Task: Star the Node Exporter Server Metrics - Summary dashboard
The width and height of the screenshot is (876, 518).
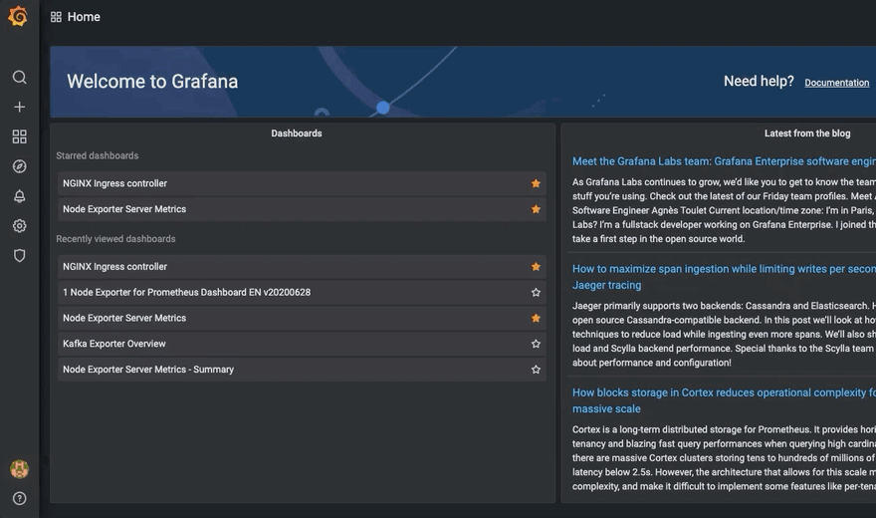Action: coord(536,370)
